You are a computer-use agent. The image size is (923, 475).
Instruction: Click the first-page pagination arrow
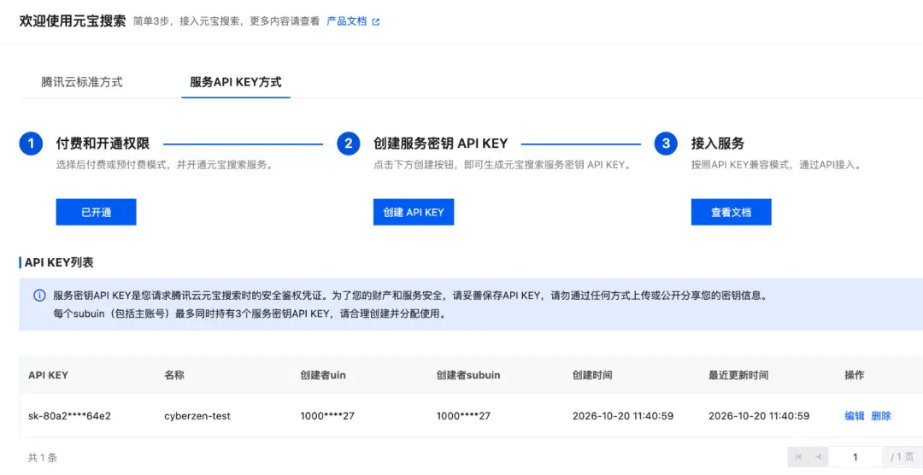[799, 457]
